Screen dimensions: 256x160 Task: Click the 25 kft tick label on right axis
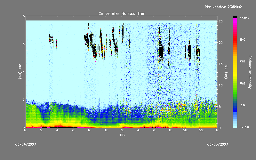tap(220, 21)
